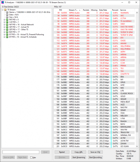Select the PID 112 OASIS row

94,41
